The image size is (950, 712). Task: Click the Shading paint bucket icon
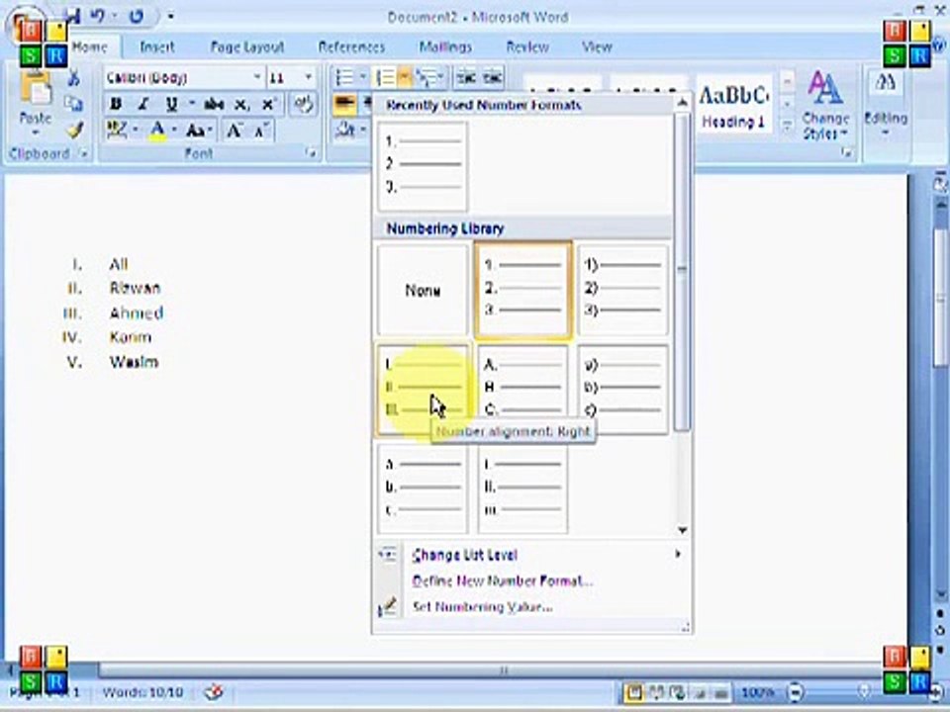tap(346, 130)
